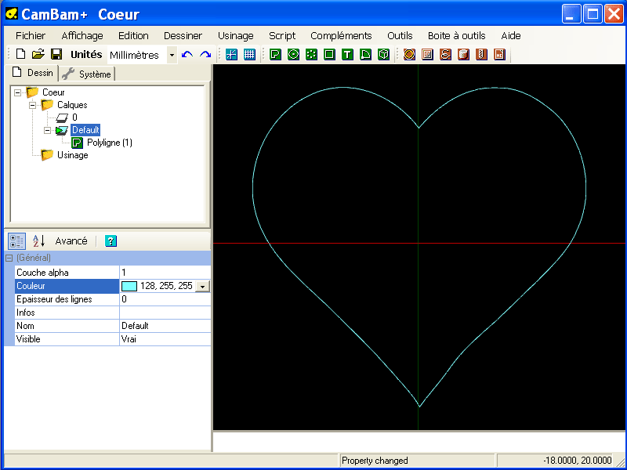Open the Fichier menu
Screen dimensions: 627x470
tap(31, 35)
